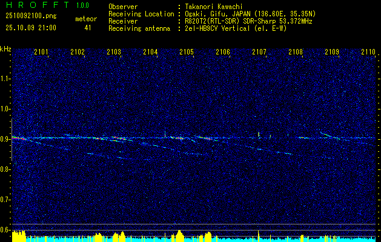Click the 2101 time marker
This screenshot has width=381, height=242.
[41, 51]
